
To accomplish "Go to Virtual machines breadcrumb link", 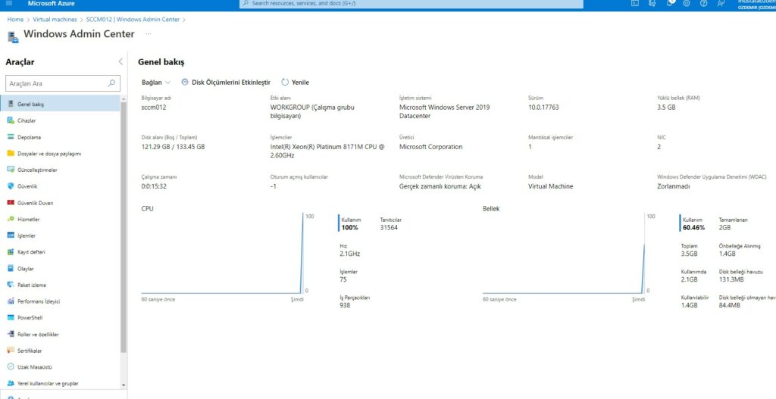I will [55, 19].
